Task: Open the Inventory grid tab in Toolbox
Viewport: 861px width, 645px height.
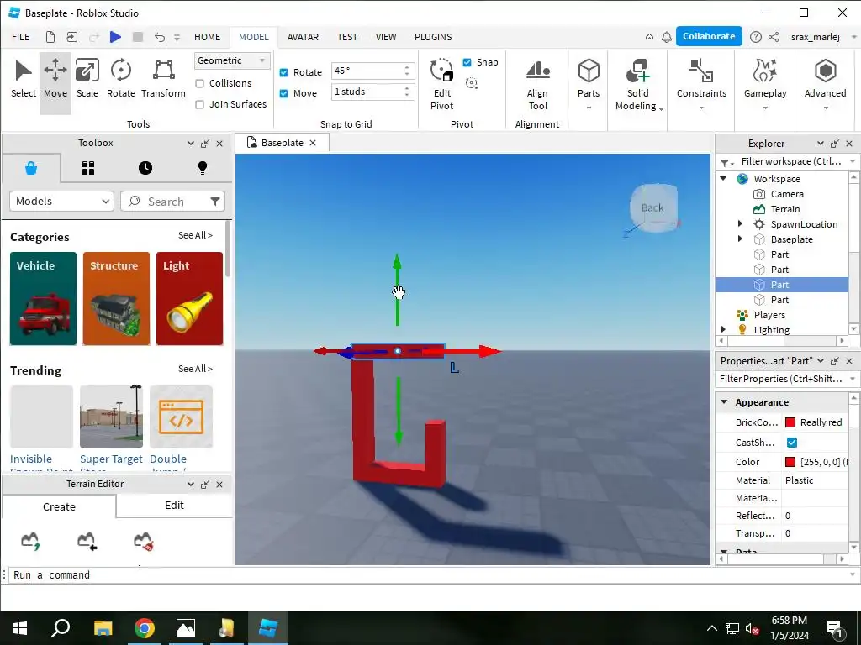Action: click(x=87, y=168)
